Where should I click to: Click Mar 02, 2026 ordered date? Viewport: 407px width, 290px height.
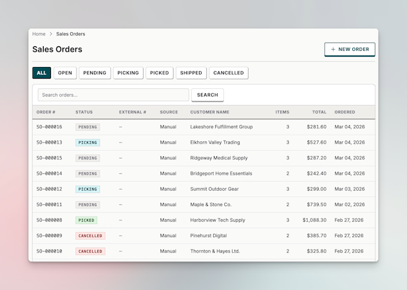pos(350,204)
